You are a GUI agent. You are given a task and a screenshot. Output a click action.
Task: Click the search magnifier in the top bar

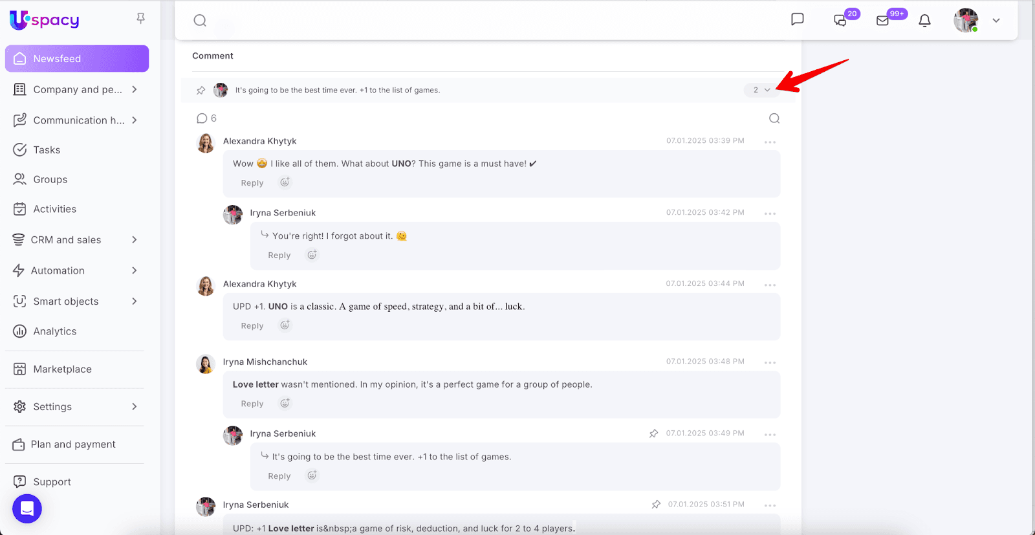coord(200,21)
